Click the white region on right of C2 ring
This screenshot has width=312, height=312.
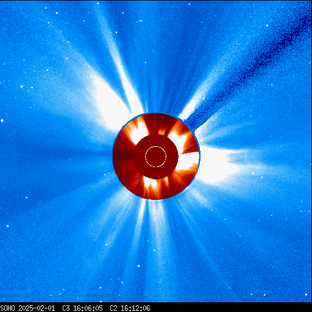(188, 161)
